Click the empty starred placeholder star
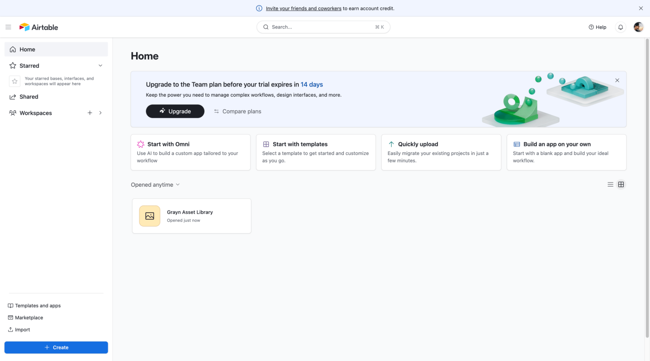This screenshot has height=361, width=650. point(15,81)
